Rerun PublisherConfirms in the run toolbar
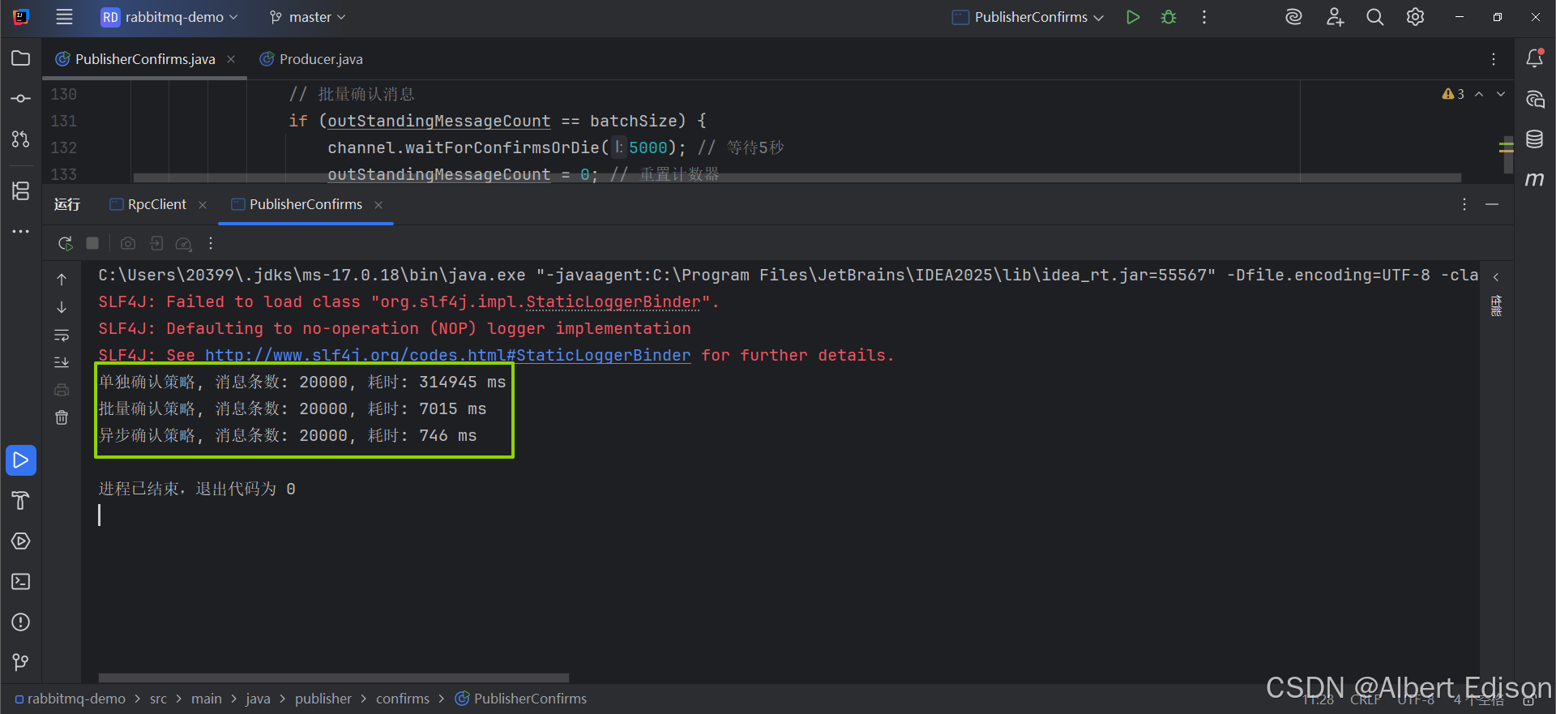Image resolution: width=1556 pixels, height=714 pixels. pos(66,243)
